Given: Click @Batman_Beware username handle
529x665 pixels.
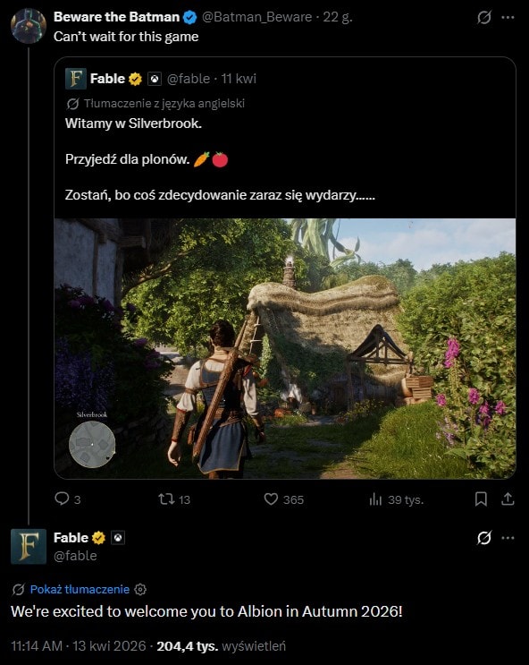Looking at the screenshot, I should (256, 17).
